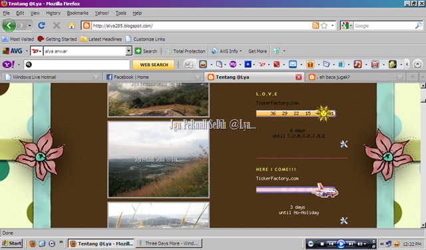
Task: Click the My Yahoo purple icon
Action: (233, 65)
